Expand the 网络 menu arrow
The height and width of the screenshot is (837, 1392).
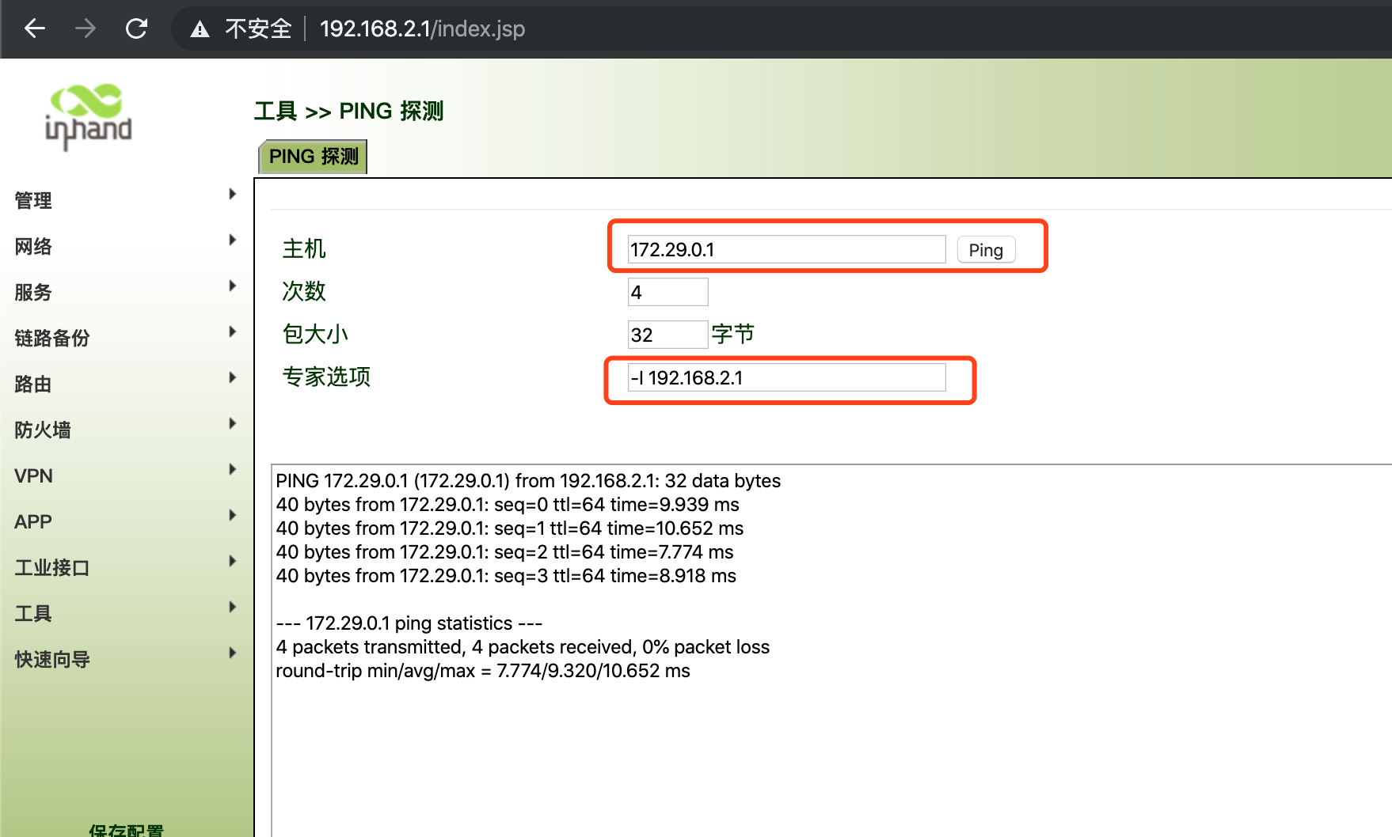tap(232, 240)
